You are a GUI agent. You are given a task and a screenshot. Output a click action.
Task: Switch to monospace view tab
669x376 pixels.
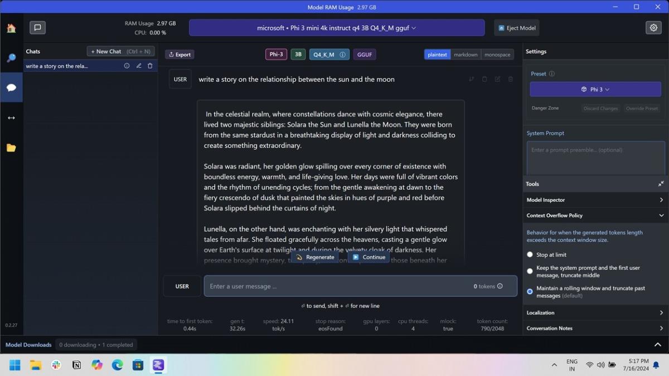[497, 55]
